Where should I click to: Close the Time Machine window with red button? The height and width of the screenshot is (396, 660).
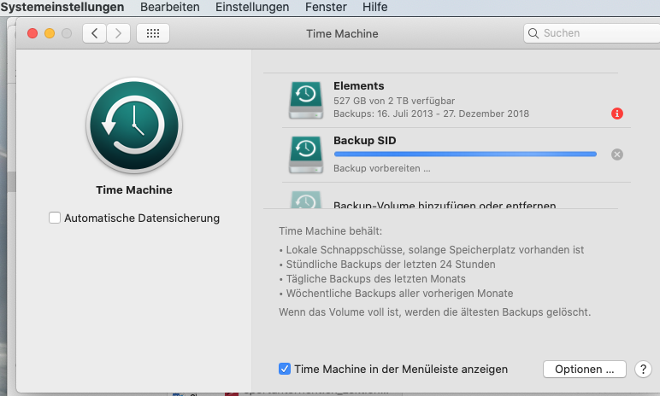(x=32, y=33)
